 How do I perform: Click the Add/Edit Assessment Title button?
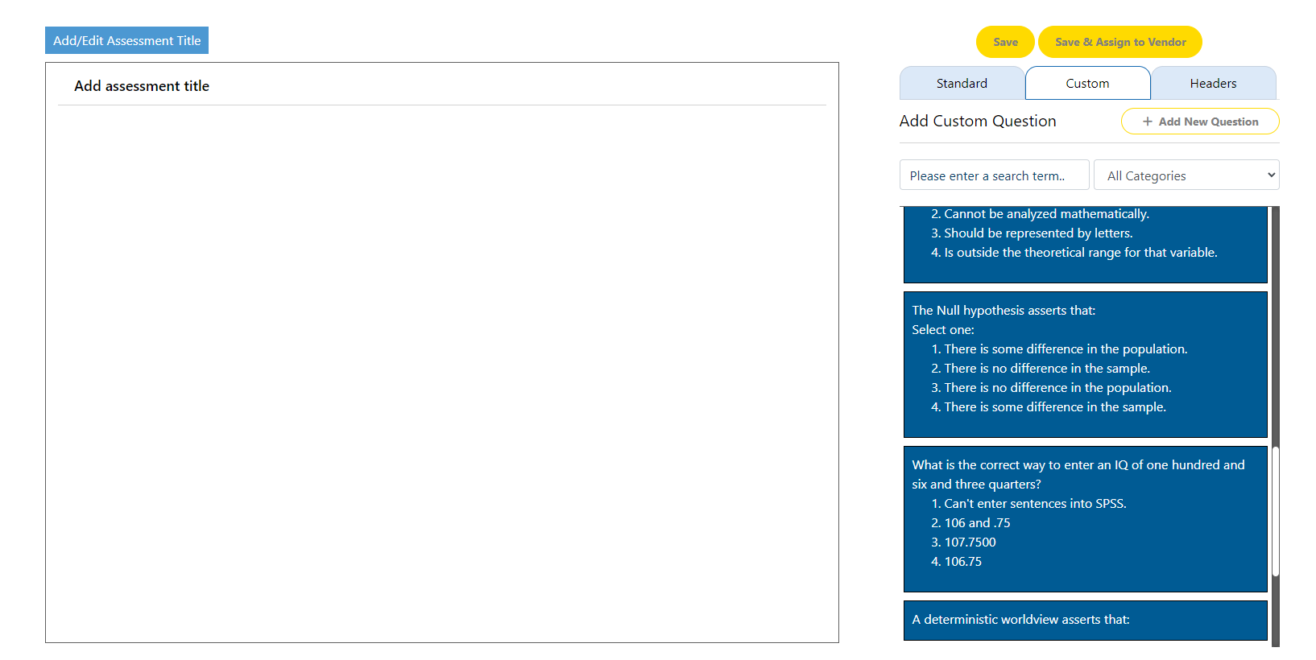pyautogui.click(x=126, y=40)
